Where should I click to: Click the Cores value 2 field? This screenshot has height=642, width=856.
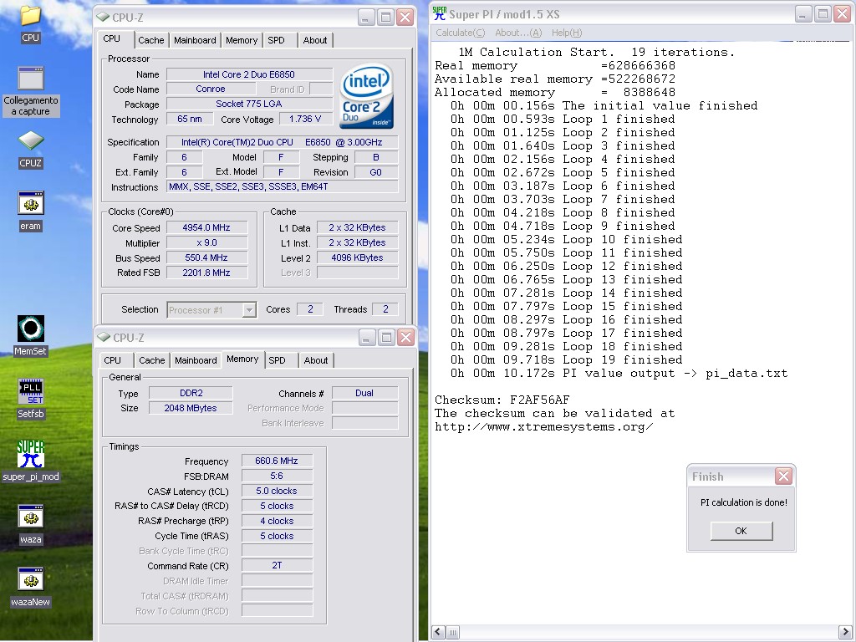coord(309,309)
